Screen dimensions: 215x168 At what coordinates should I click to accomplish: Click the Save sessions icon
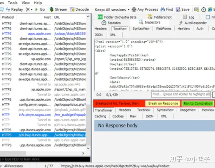pos(178,9)
